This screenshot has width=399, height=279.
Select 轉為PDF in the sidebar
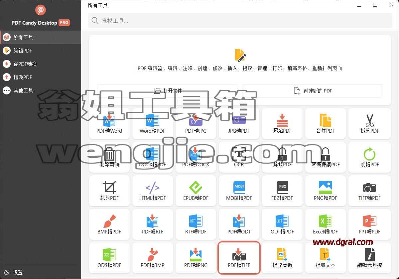pyautogui.click(x=41, y=77)
